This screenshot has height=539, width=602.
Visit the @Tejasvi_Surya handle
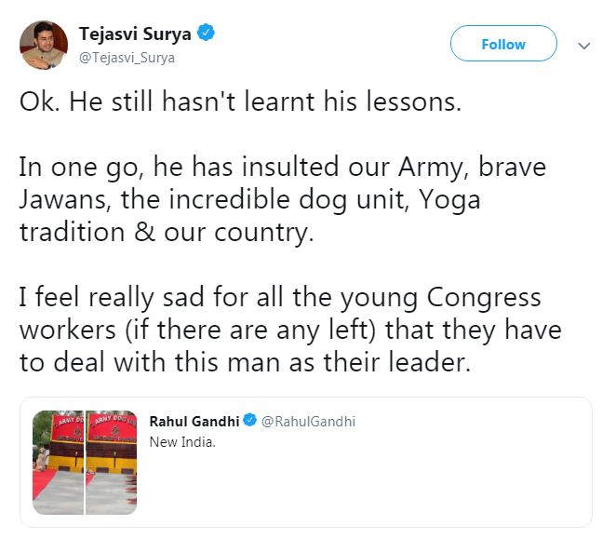127,58
